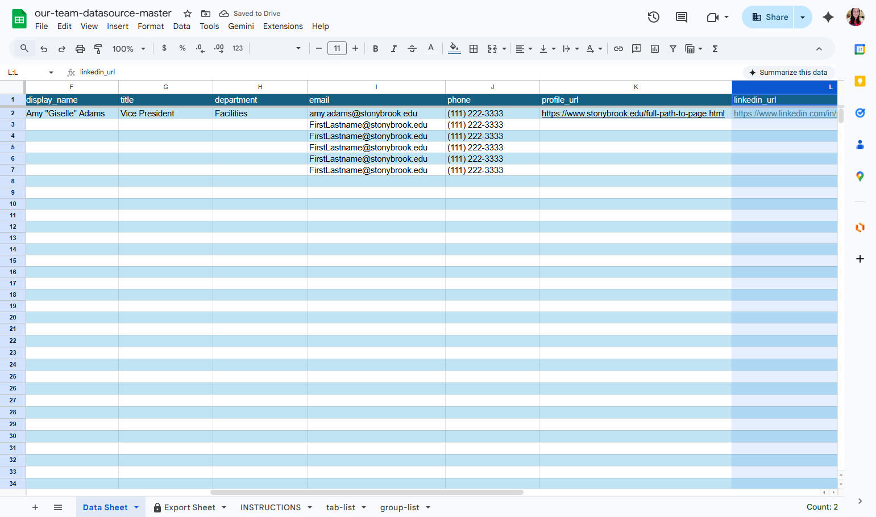The image size is (876, 517).
Task: Decrease decimal places
Action: [x=200, y=49]
